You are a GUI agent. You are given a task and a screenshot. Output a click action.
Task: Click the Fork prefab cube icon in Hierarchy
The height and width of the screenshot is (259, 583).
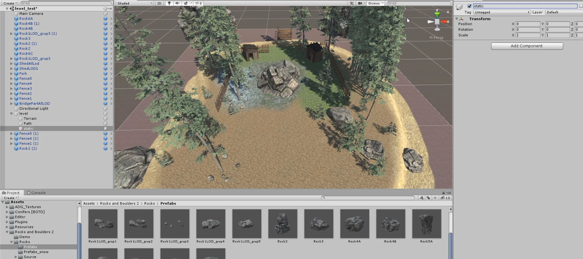click(16, 74)
